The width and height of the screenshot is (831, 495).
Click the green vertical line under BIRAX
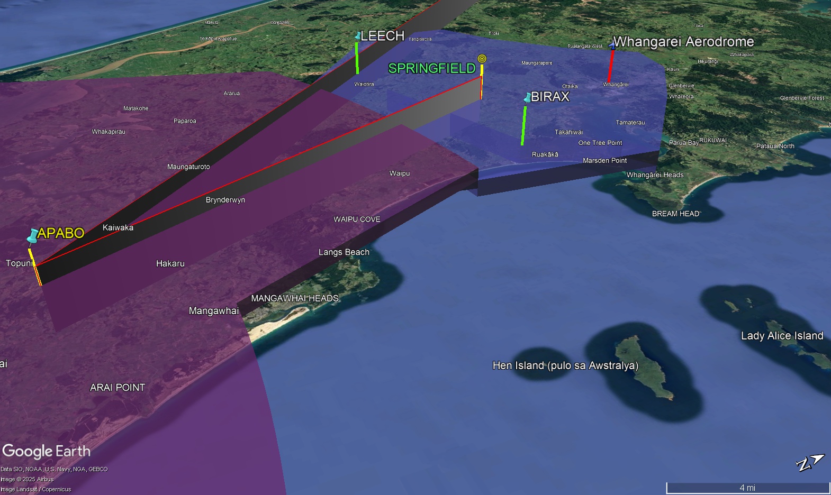click(523, 126)
